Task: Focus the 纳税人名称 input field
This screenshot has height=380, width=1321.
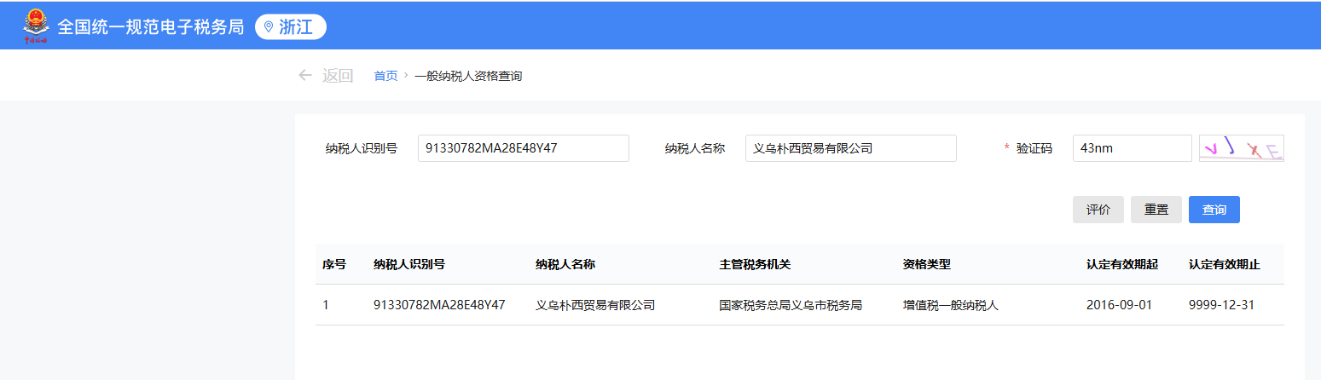Action: (x=850, y=148)
